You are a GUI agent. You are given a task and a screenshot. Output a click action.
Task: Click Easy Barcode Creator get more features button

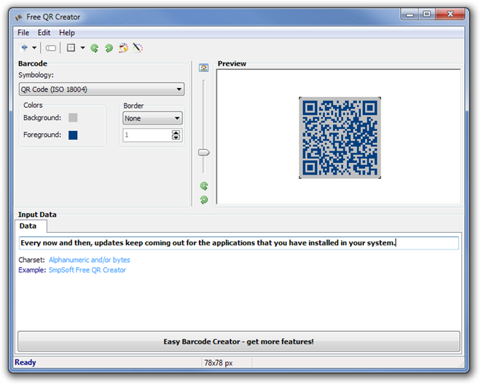click(x=238, y=341)
